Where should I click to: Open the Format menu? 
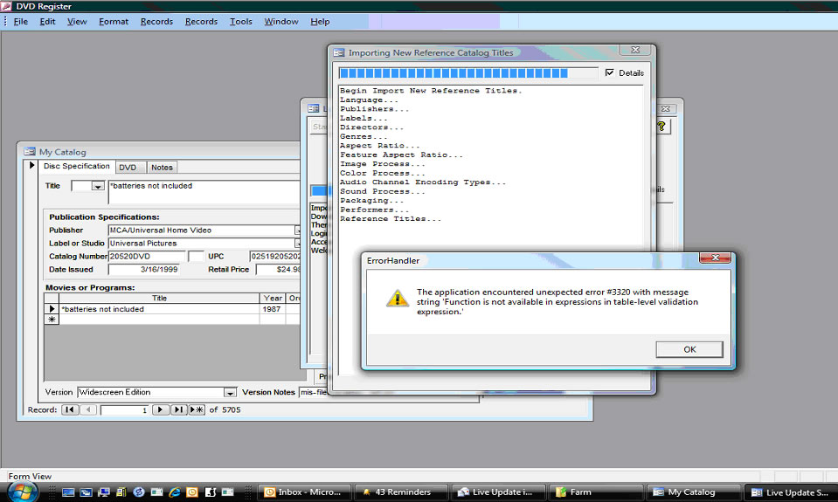pos(114,21)
